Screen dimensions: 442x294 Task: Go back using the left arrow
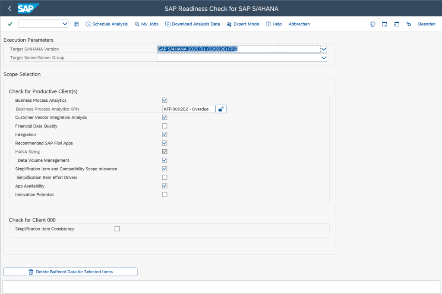(x=9, y=9)
